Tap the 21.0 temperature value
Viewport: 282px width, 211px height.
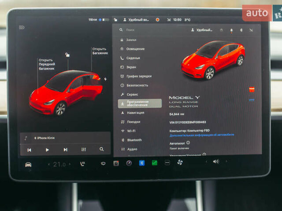pos(59,164)
